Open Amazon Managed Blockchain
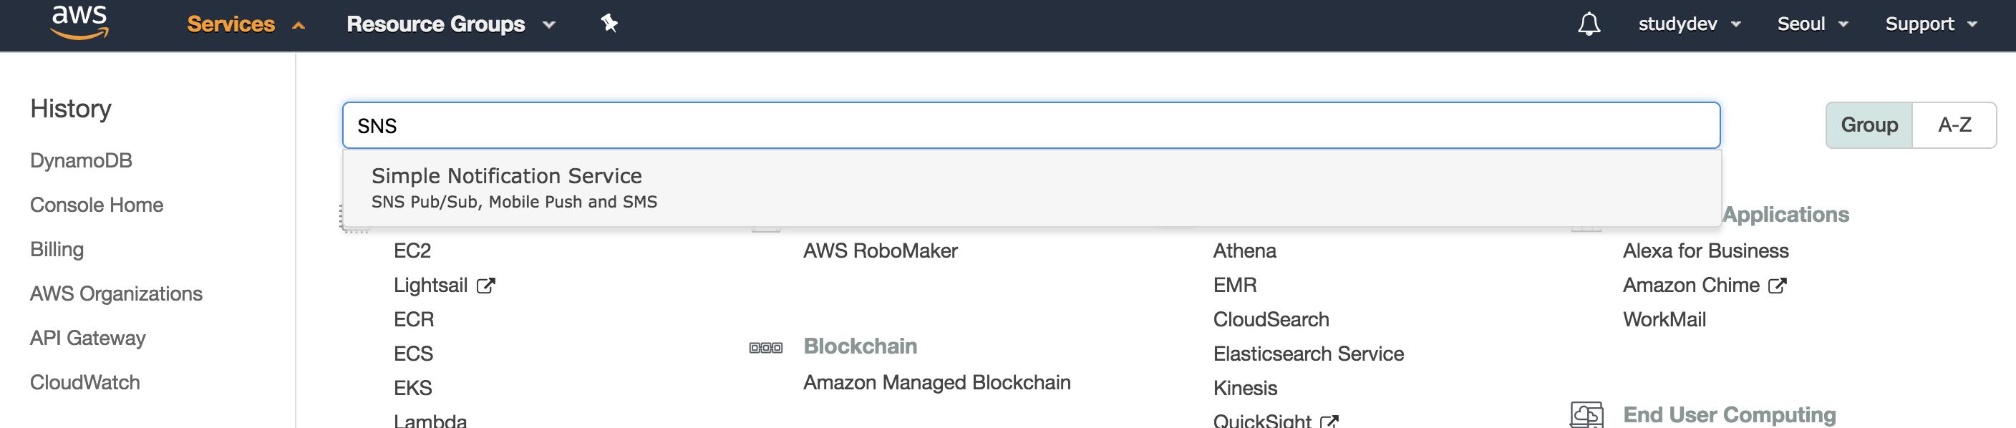 pos(937,383)
